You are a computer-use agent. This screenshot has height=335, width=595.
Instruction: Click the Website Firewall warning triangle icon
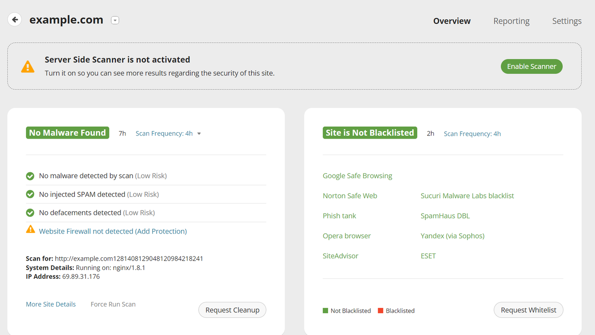pos(30,229)
